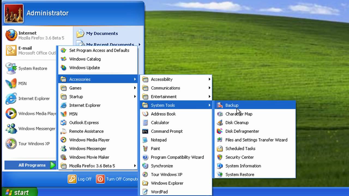Viewport: 349px width, 196px height.
Task: Open Set Program Access and Defaults
Action: (x=98, y=50)
